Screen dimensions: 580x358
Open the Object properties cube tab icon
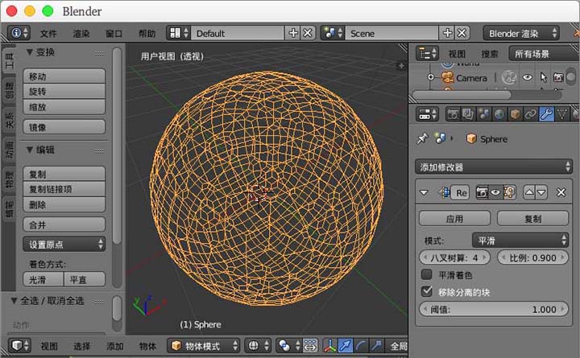click(515, 114)
